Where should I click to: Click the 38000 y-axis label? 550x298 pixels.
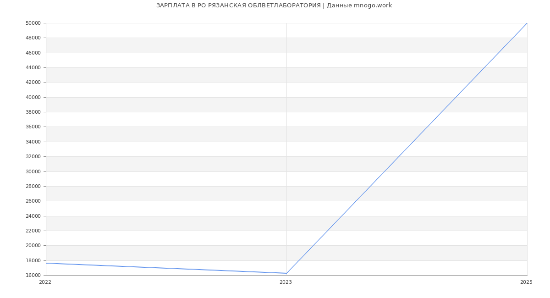click(x=33, y=112)
